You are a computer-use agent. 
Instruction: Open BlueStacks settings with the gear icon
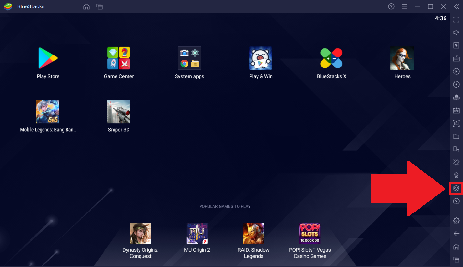click(x=456, y=220)
